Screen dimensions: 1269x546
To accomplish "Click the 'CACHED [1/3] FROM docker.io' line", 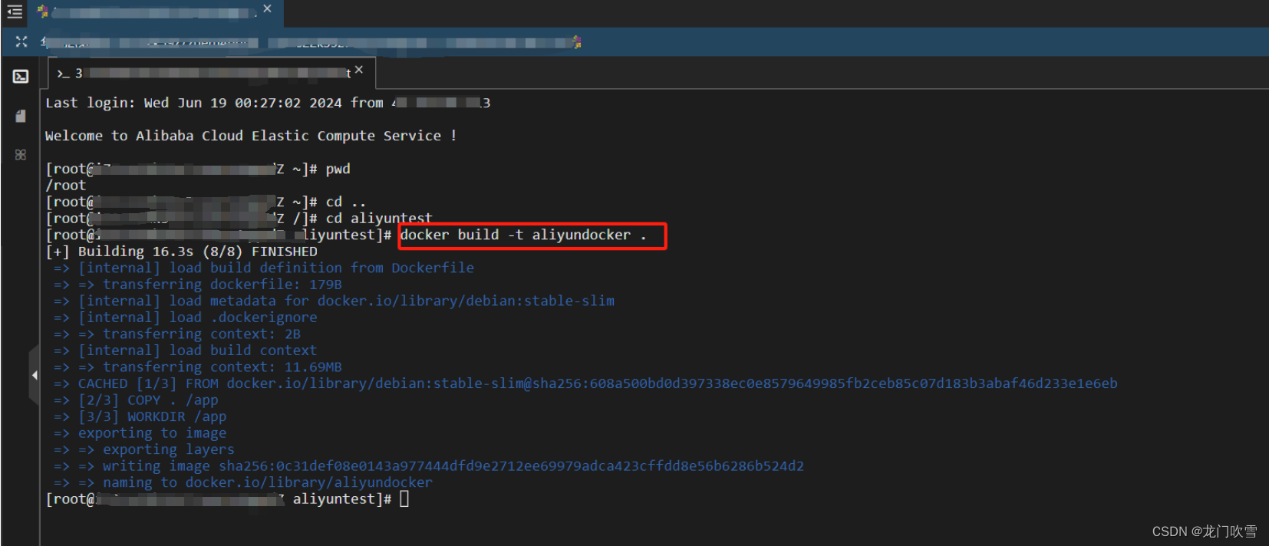I will [x=585, y=383].
